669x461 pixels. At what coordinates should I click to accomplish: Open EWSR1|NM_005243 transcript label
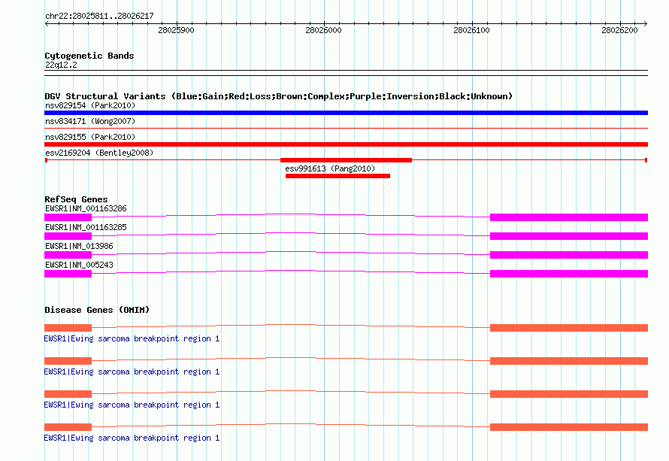[x=79, y=265]
